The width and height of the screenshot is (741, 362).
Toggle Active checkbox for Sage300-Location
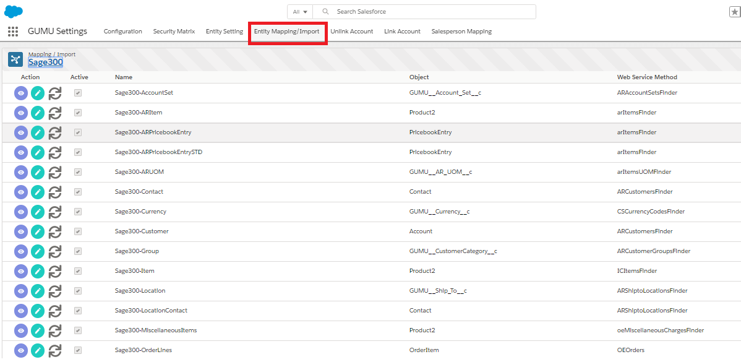click(x=78, y=291)
